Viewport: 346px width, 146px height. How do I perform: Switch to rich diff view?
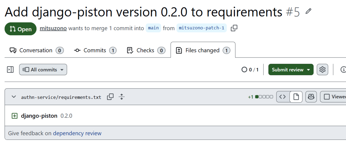pos(296,97)
